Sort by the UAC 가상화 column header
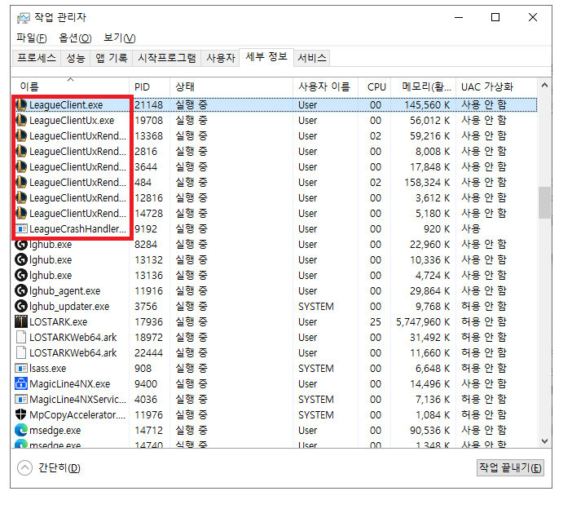 tap(496, 87)
